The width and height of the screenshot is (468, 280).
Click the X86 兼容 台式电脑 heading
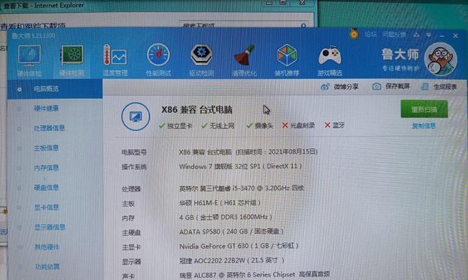(197, 110)
